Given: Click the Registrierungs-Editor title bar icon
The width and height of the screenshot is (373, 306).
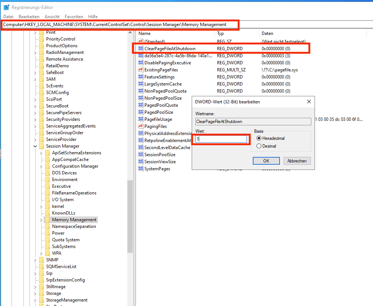Looking at the screenshot, I should [6, 7].
